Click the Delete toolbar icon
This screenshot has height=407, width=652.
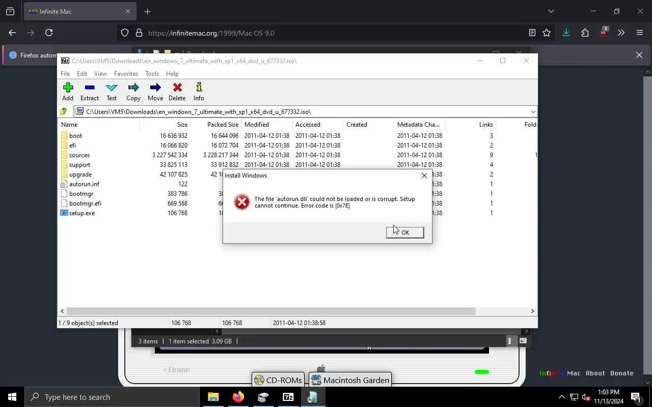[177, 92]
